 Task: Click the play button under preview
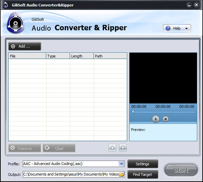[156, 119]
